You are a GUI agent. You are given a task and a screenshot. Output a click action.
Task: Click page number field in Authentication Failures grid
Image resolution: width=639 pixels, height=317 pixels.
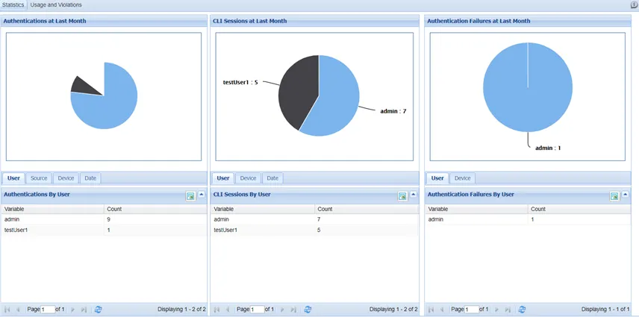(472, 310)
